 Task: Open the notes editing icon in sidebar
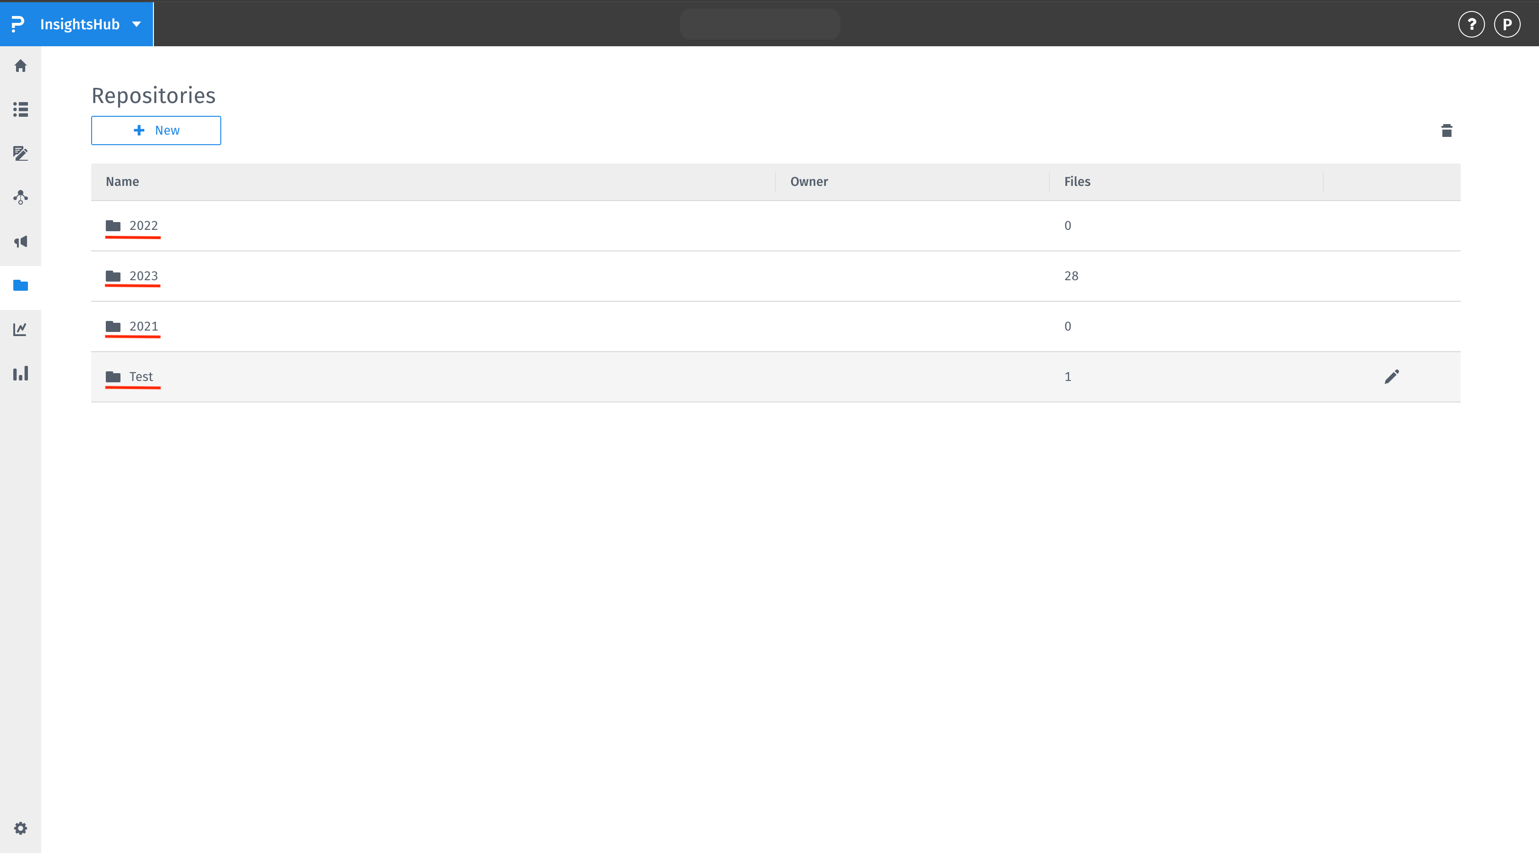pyautogui.click(x=20, y=153)
